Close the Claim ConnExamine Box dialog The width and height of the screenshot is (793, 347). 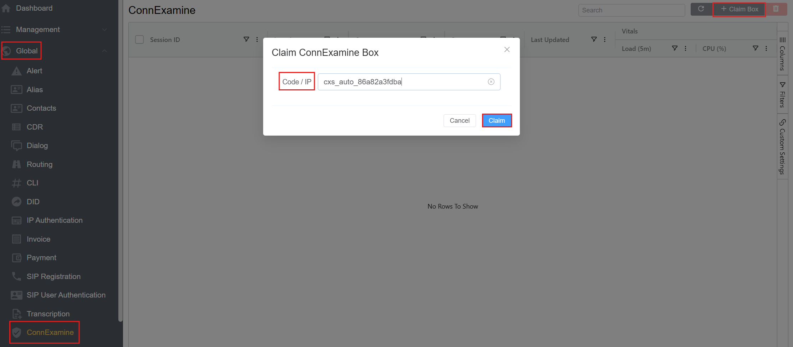pos(507,49)
